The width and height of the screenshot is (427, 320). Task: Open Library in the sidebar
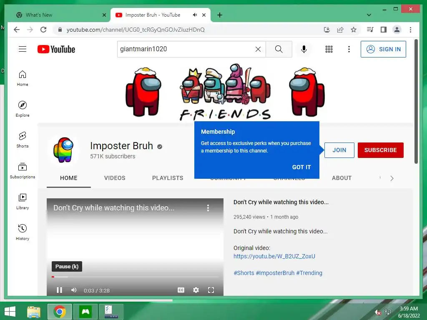coord(23,201)
